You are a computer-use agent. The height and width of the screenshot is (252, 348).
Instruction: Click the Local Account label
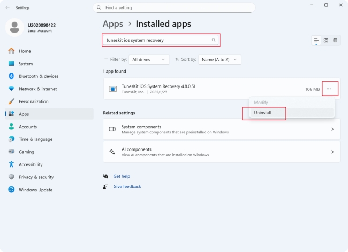(40, 31)
